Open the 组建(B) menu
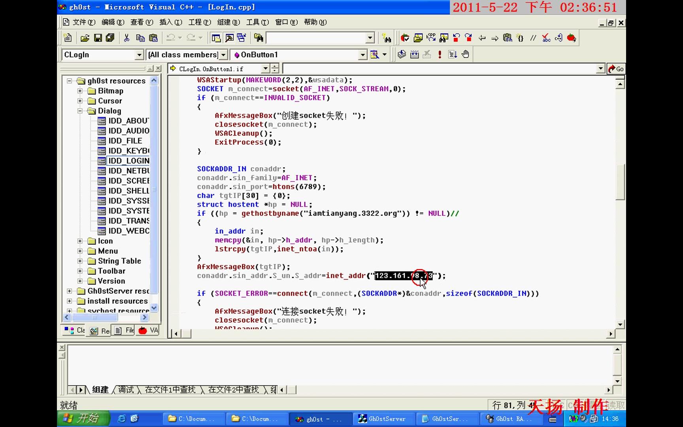This screenshot has height=427, width=683. [x=228, y=22]
